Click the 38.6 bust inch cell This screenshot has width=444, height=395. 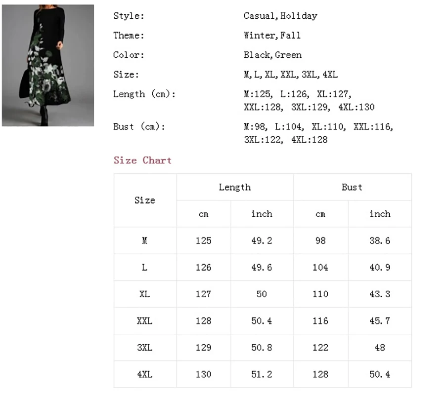click(x=380, y=240)
